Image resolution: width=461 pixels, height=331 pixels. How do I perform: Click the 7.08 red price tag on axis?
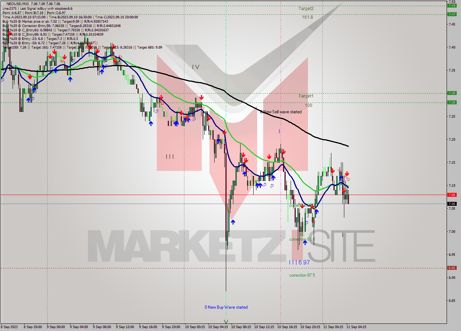coord(452,195)
